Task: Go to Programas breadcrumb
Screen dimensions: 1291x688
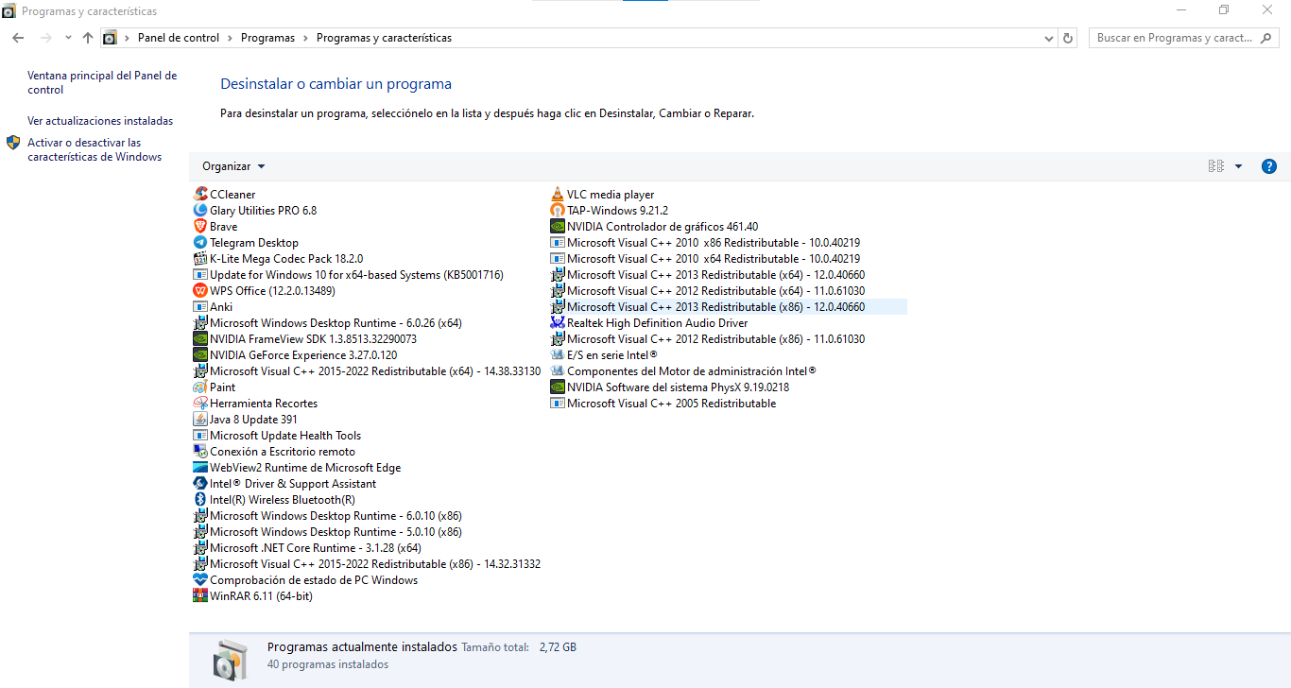Action: click(267, 38)
